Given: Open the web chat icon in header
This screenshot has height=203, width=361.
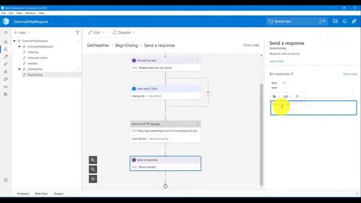Looking at the screenshot, I should click(x=335, y=21).
